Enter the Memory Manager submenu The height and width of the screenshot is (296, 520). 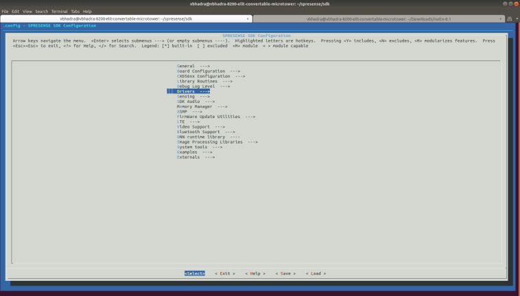(x=202, y=106)
